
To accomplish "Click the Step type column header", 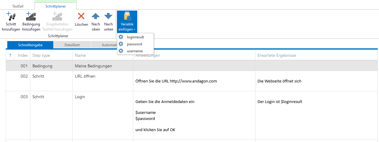I will [x=41, y=55].
